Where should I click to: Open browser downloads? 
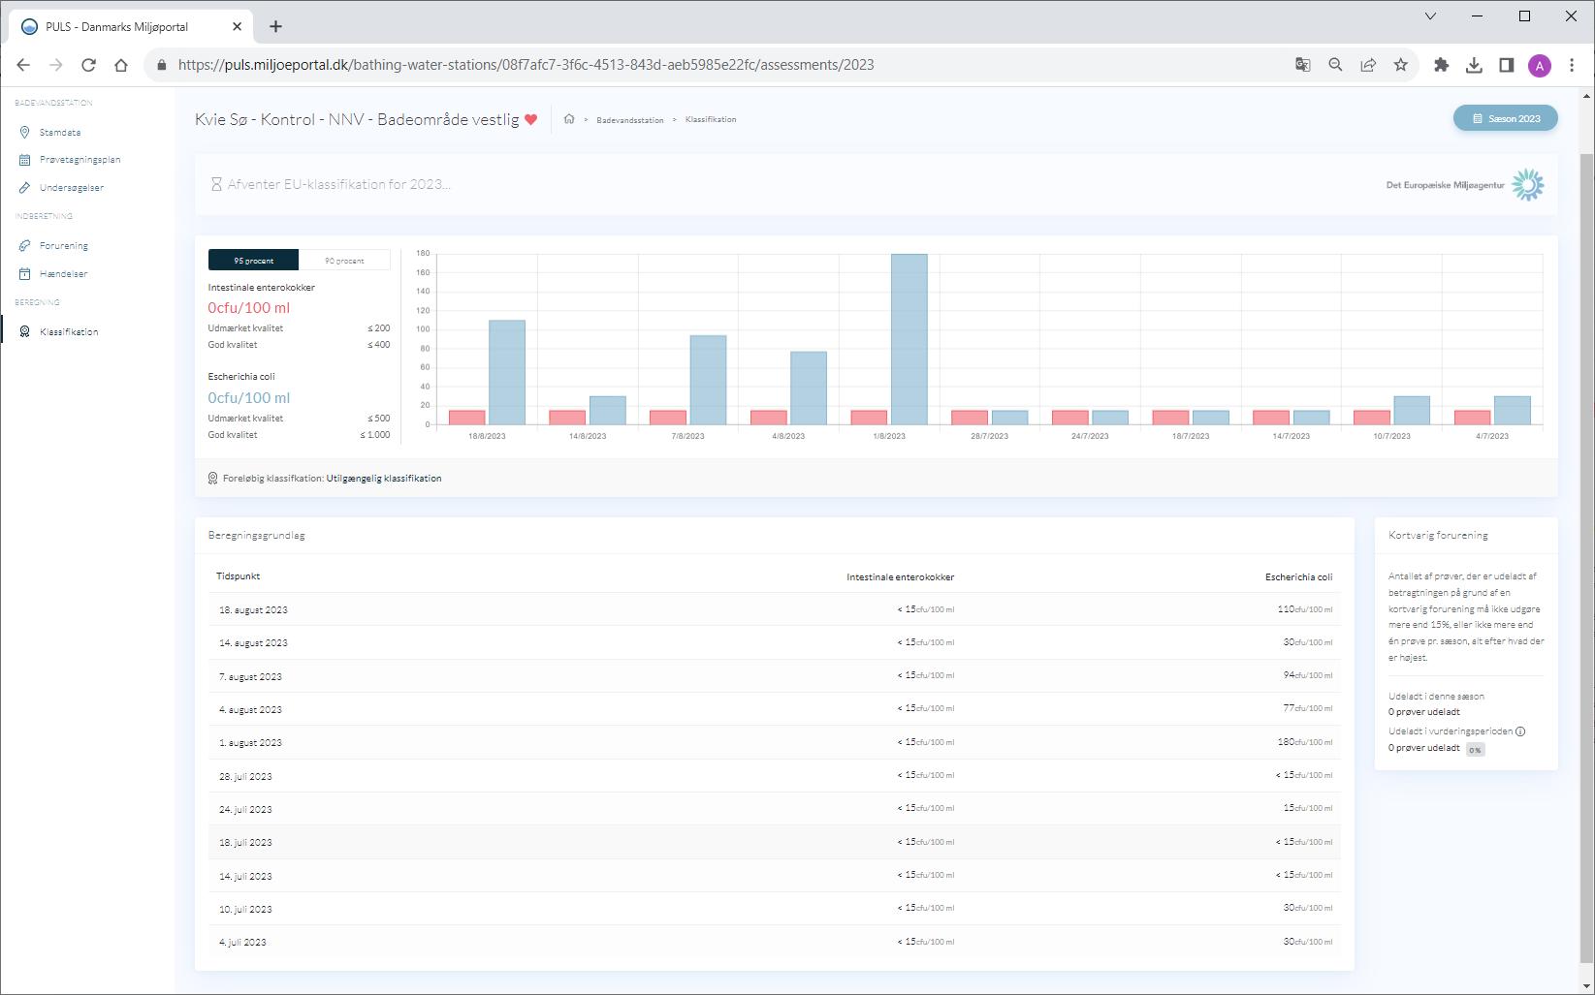pyautogui.click(x=1474, y=65)
